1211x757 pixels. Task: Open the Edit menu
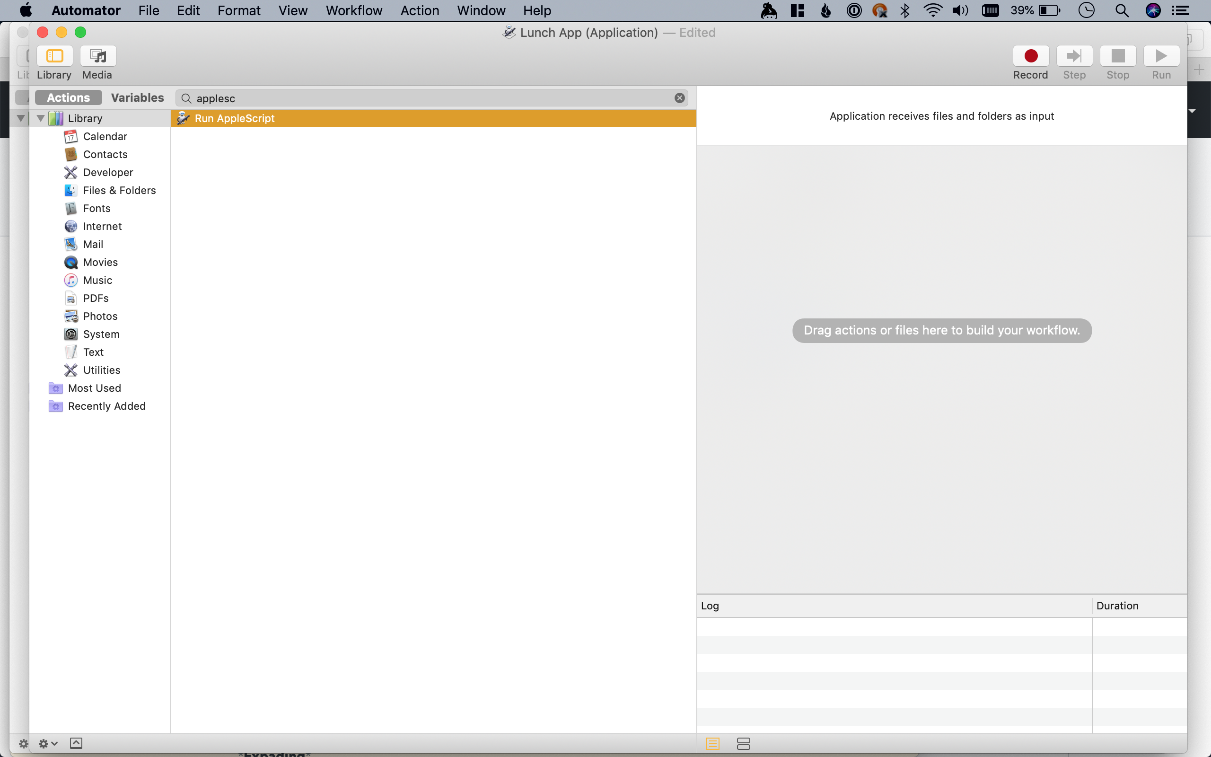[x=188, y=10]
